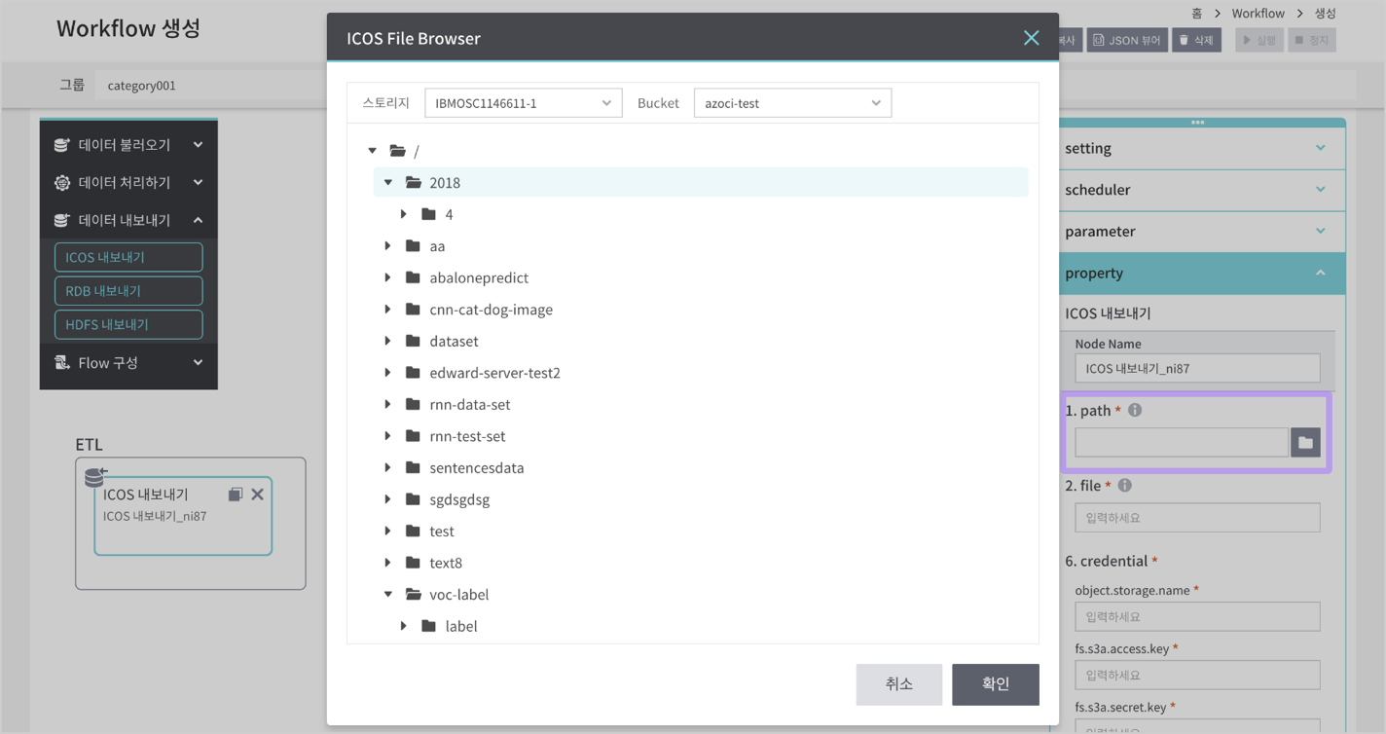The height and width of the screenshot is (734, 1386).
Task: Select the 'voc-label' folder name
Action: (x=459, y=594)
